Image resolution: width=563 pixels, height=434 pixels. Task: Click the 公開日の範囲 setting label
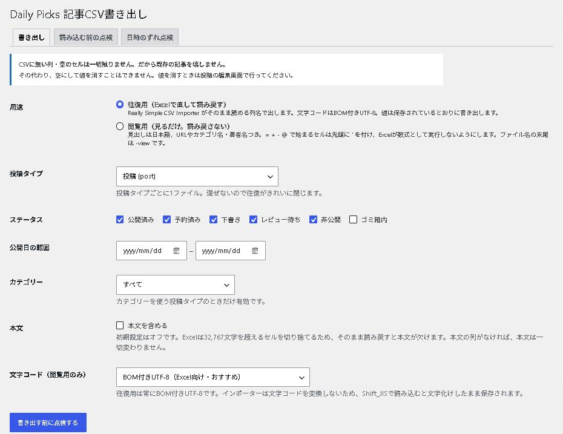pos(30,248)
